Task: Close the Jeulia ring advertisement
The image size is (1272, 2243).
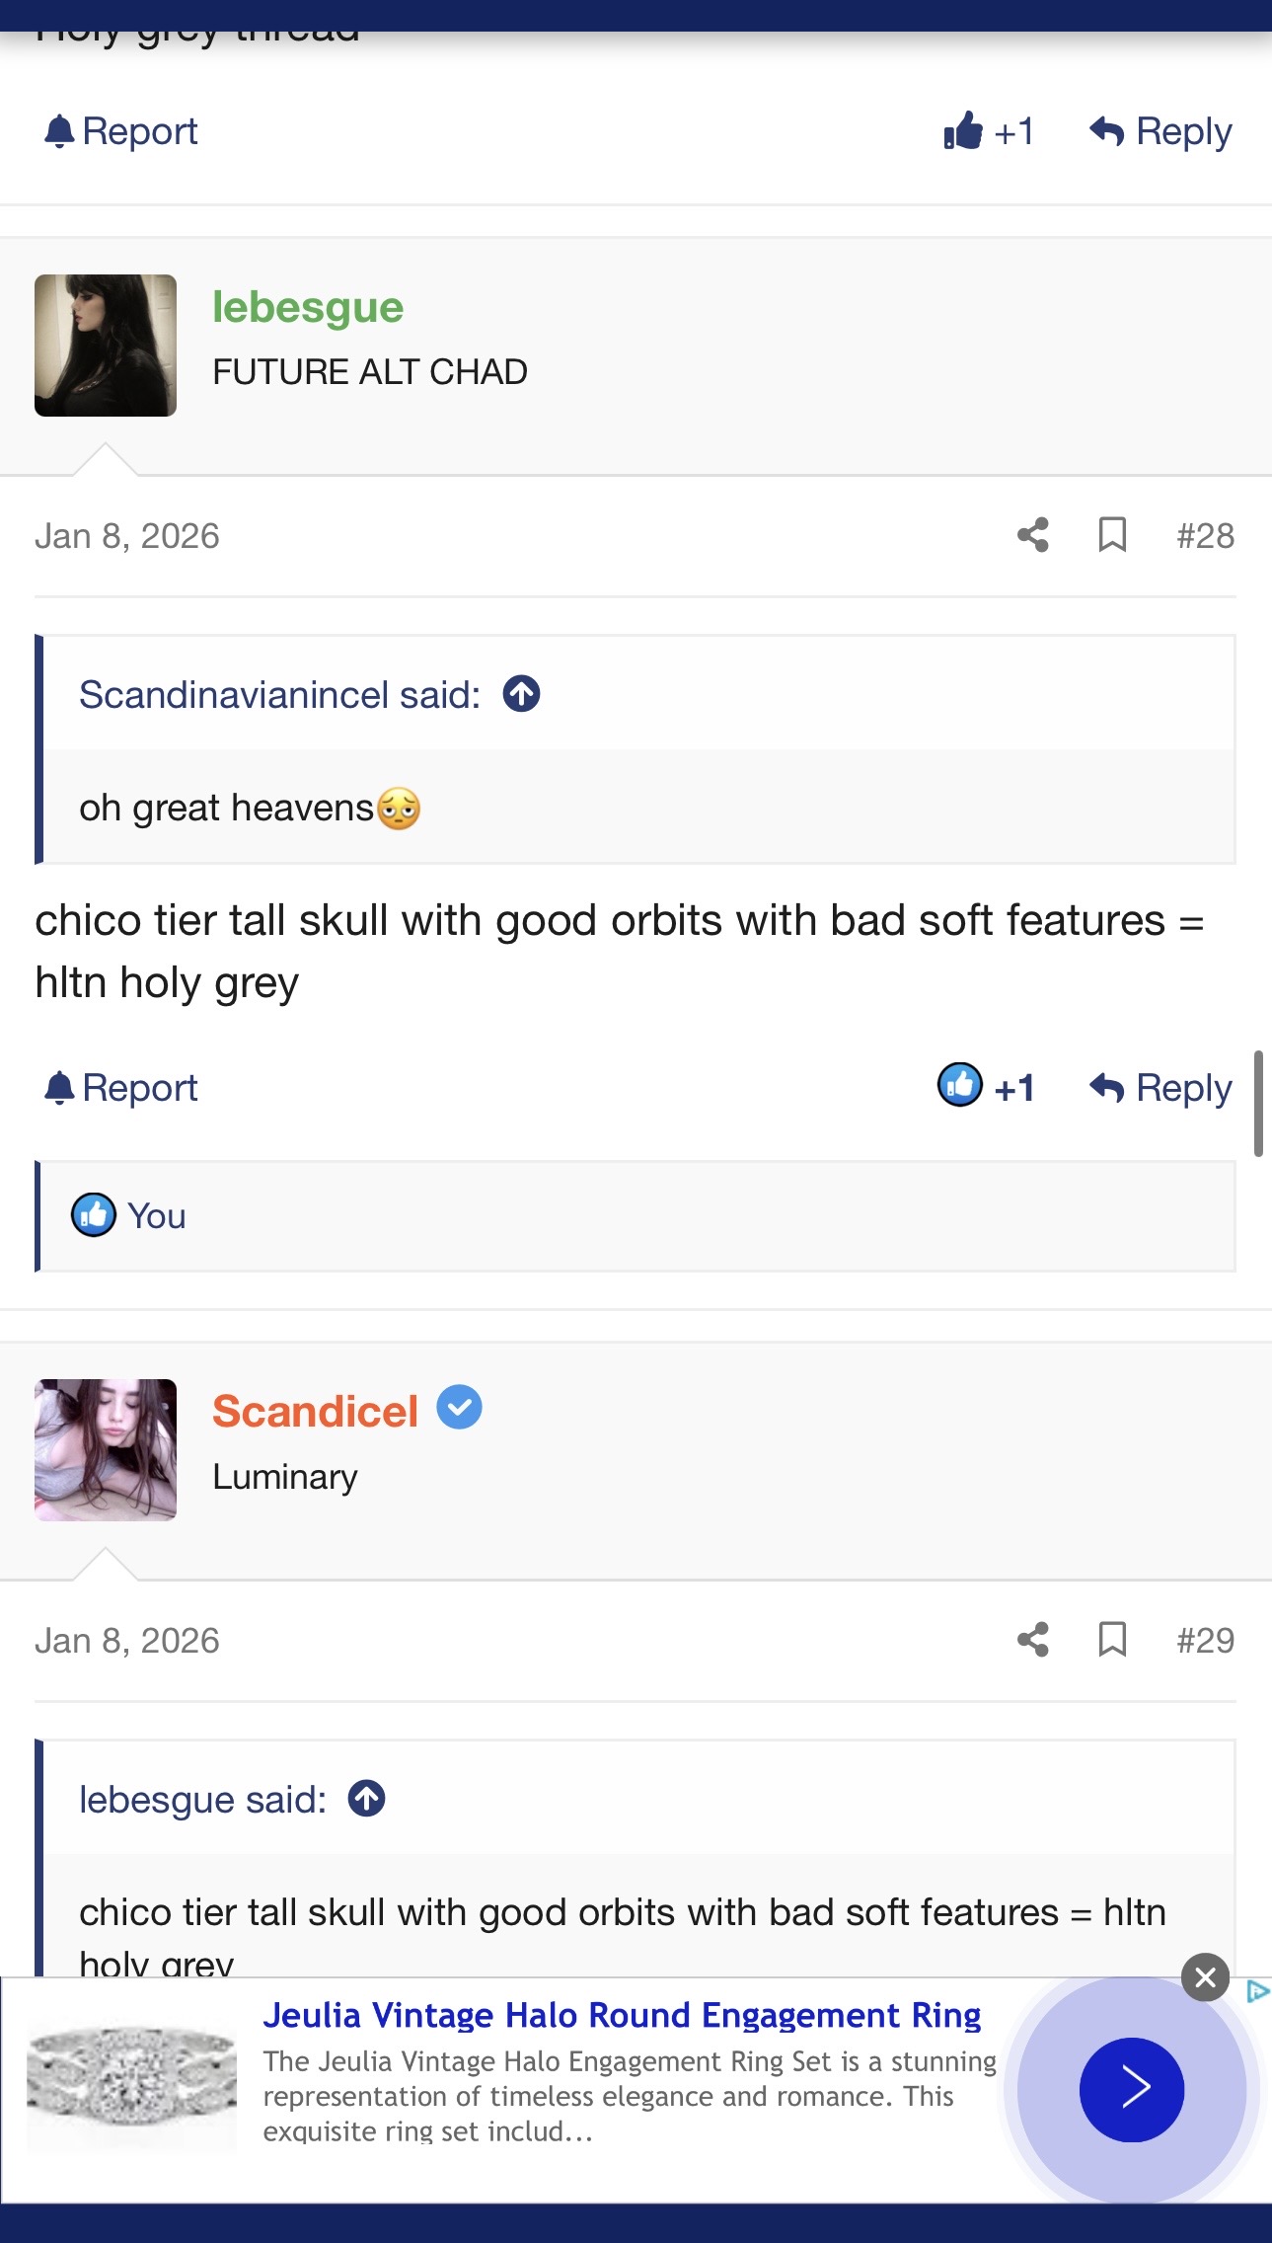Action: tap(1205, 1977)
